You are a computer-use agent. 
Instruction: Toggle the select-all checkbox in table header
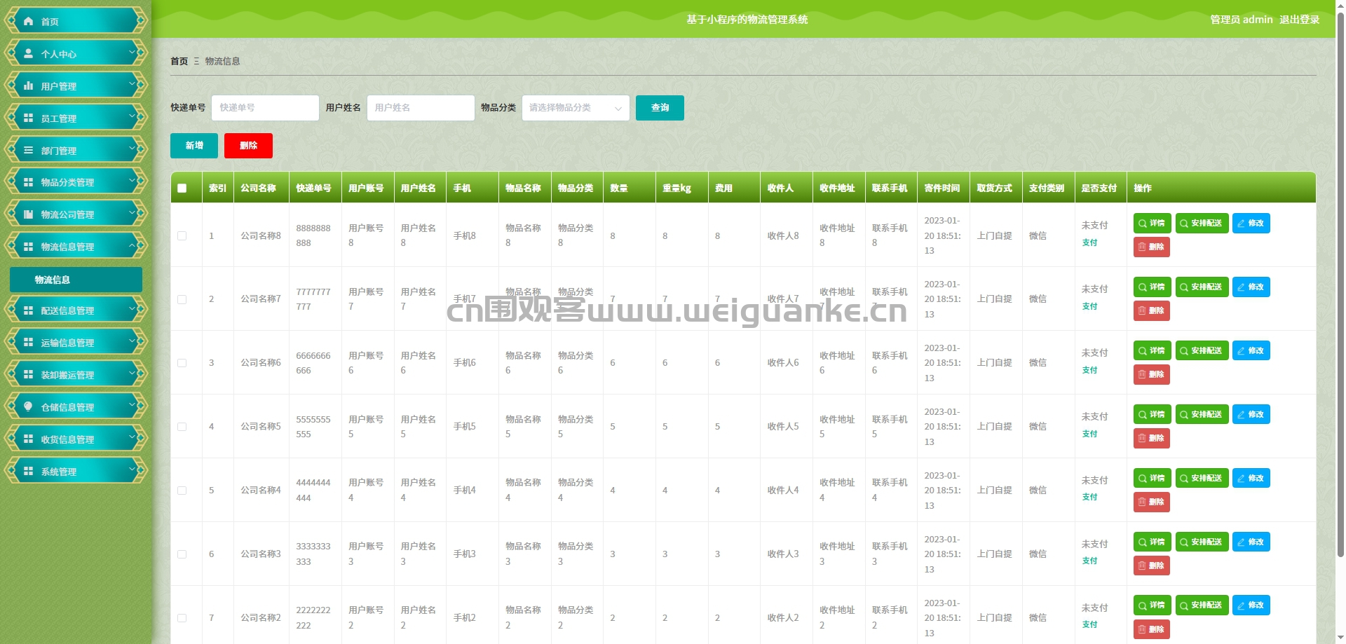click(x=182, y=189)
